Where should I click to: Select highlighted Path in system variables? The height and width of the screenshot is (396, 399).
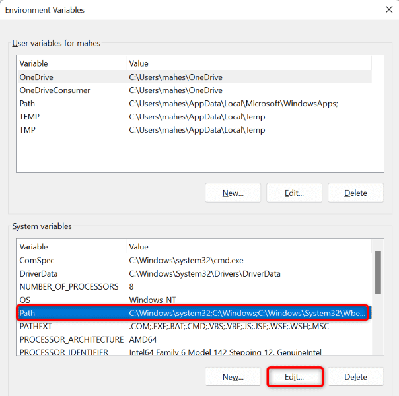[x=195, y=313]
